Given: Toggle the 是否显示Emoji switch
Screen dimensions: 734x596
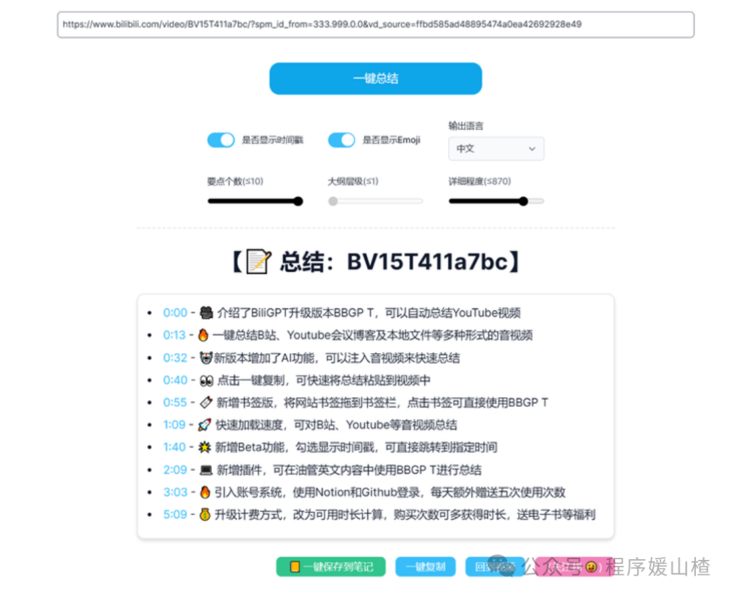Looking at the screenshot, I should coord(342,140).
